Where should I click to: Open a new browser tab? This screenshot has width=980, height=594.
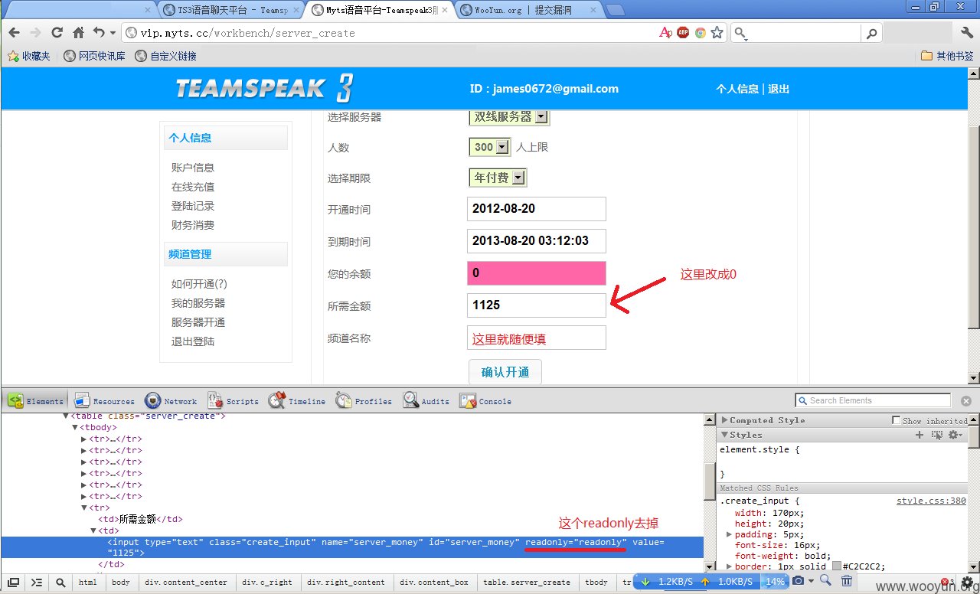pyautogui.click(x=615, y=10)
